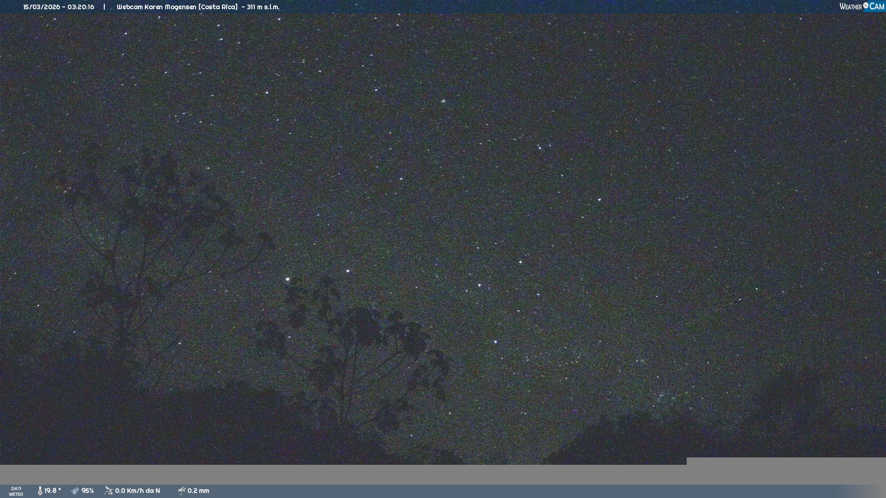
Task: Click the WeatherCam logo
Action: tap(862, 6)
